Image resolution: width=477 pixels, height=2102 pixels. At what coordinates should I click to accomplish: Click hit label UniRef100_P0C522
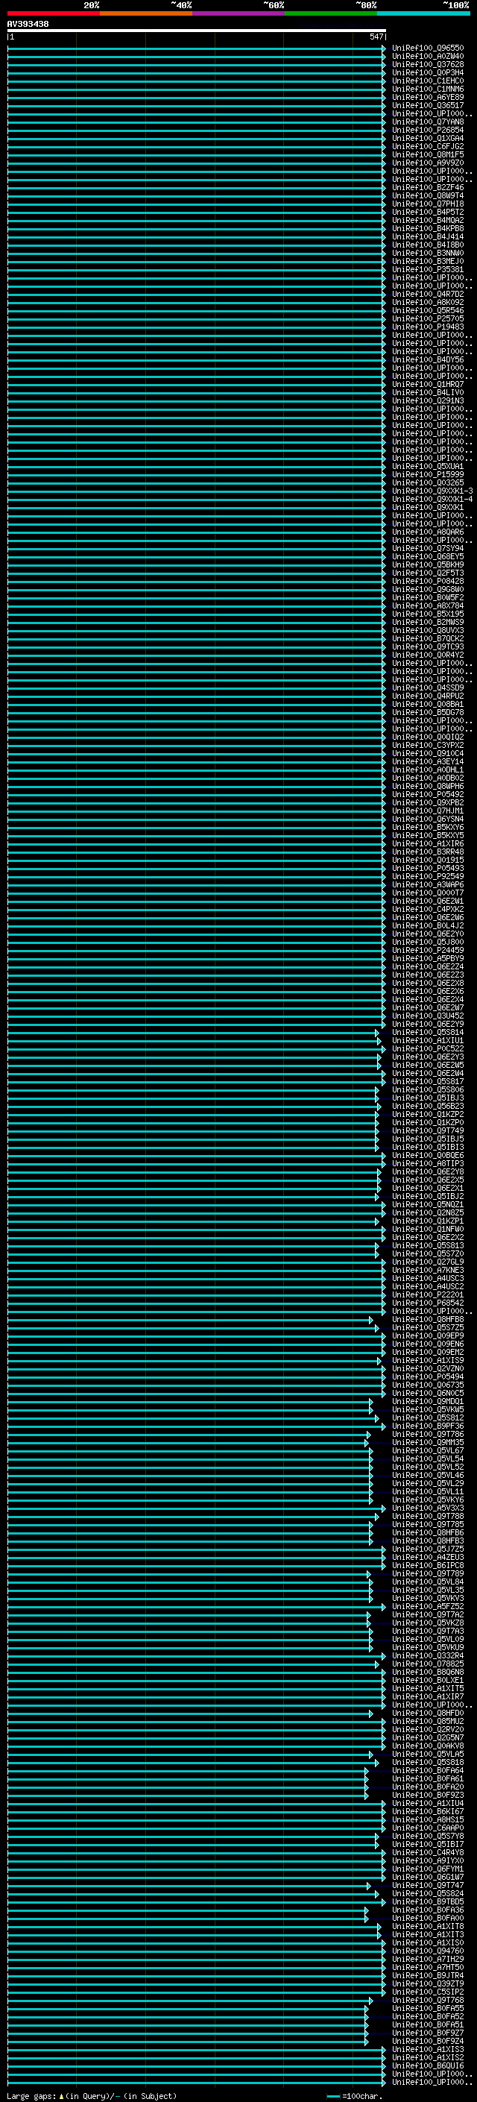pos(427,1048)
